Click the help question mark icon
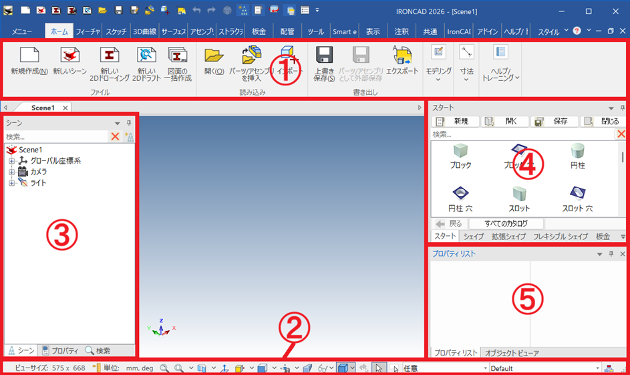 [577, 31]
